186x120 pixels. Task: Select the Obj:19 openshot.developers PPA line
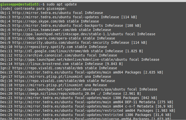pyautogui.click(x=79, y=89)
